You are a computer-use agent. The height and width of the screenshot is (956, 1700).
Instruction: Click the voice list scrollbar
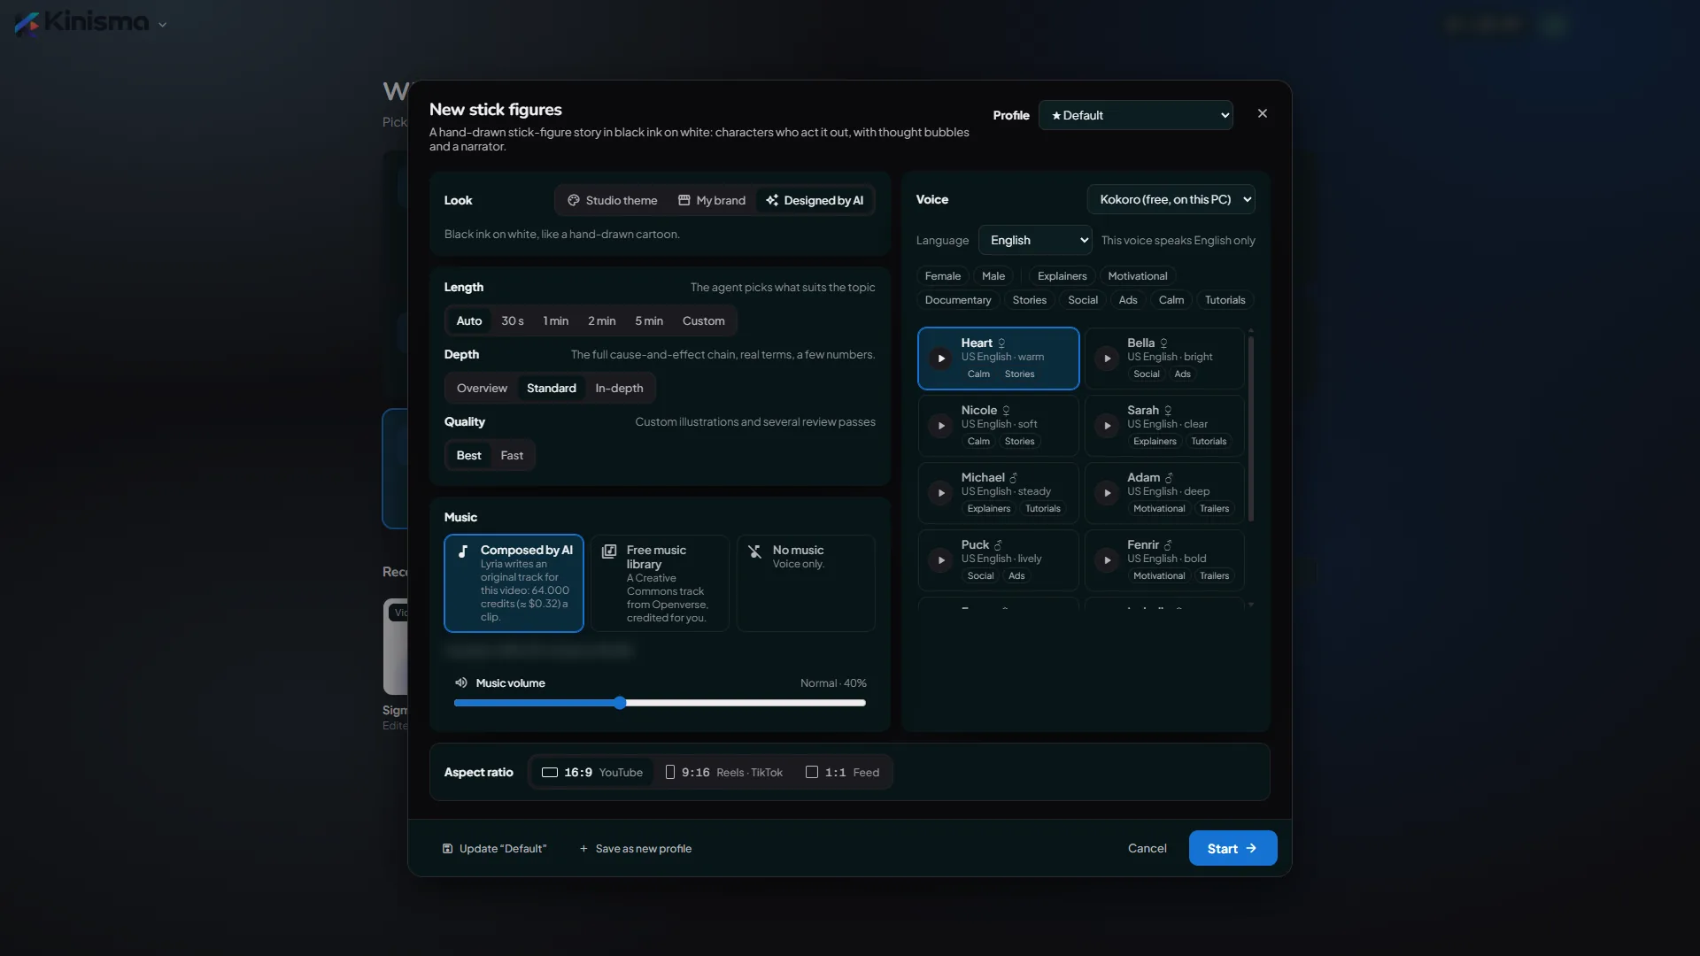1251,427
